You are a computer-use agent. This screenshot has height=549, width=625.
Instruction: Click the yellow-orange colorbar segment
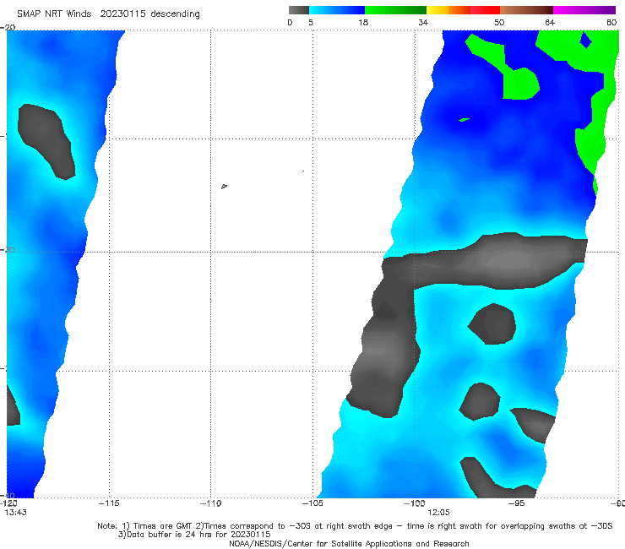[x=448, y=10]
